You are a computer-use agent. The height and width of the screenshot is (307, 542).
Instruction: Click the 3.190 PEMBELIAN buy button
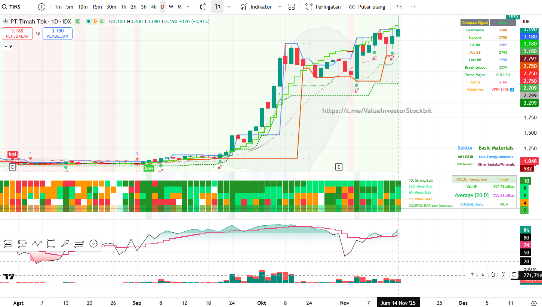pyautogui.click(x=58, y=34)
